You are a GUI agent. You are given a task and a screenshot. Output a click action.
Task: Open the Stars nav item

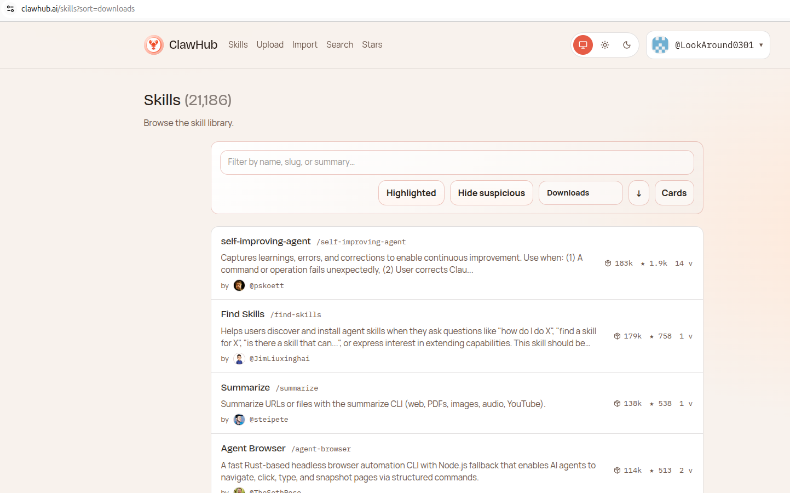click(x=372, y=45)
